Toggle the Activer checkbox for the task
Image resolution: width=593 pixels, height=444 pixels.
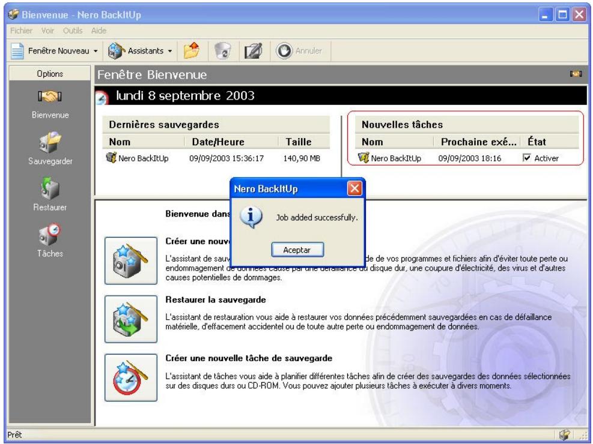point(527,158)
